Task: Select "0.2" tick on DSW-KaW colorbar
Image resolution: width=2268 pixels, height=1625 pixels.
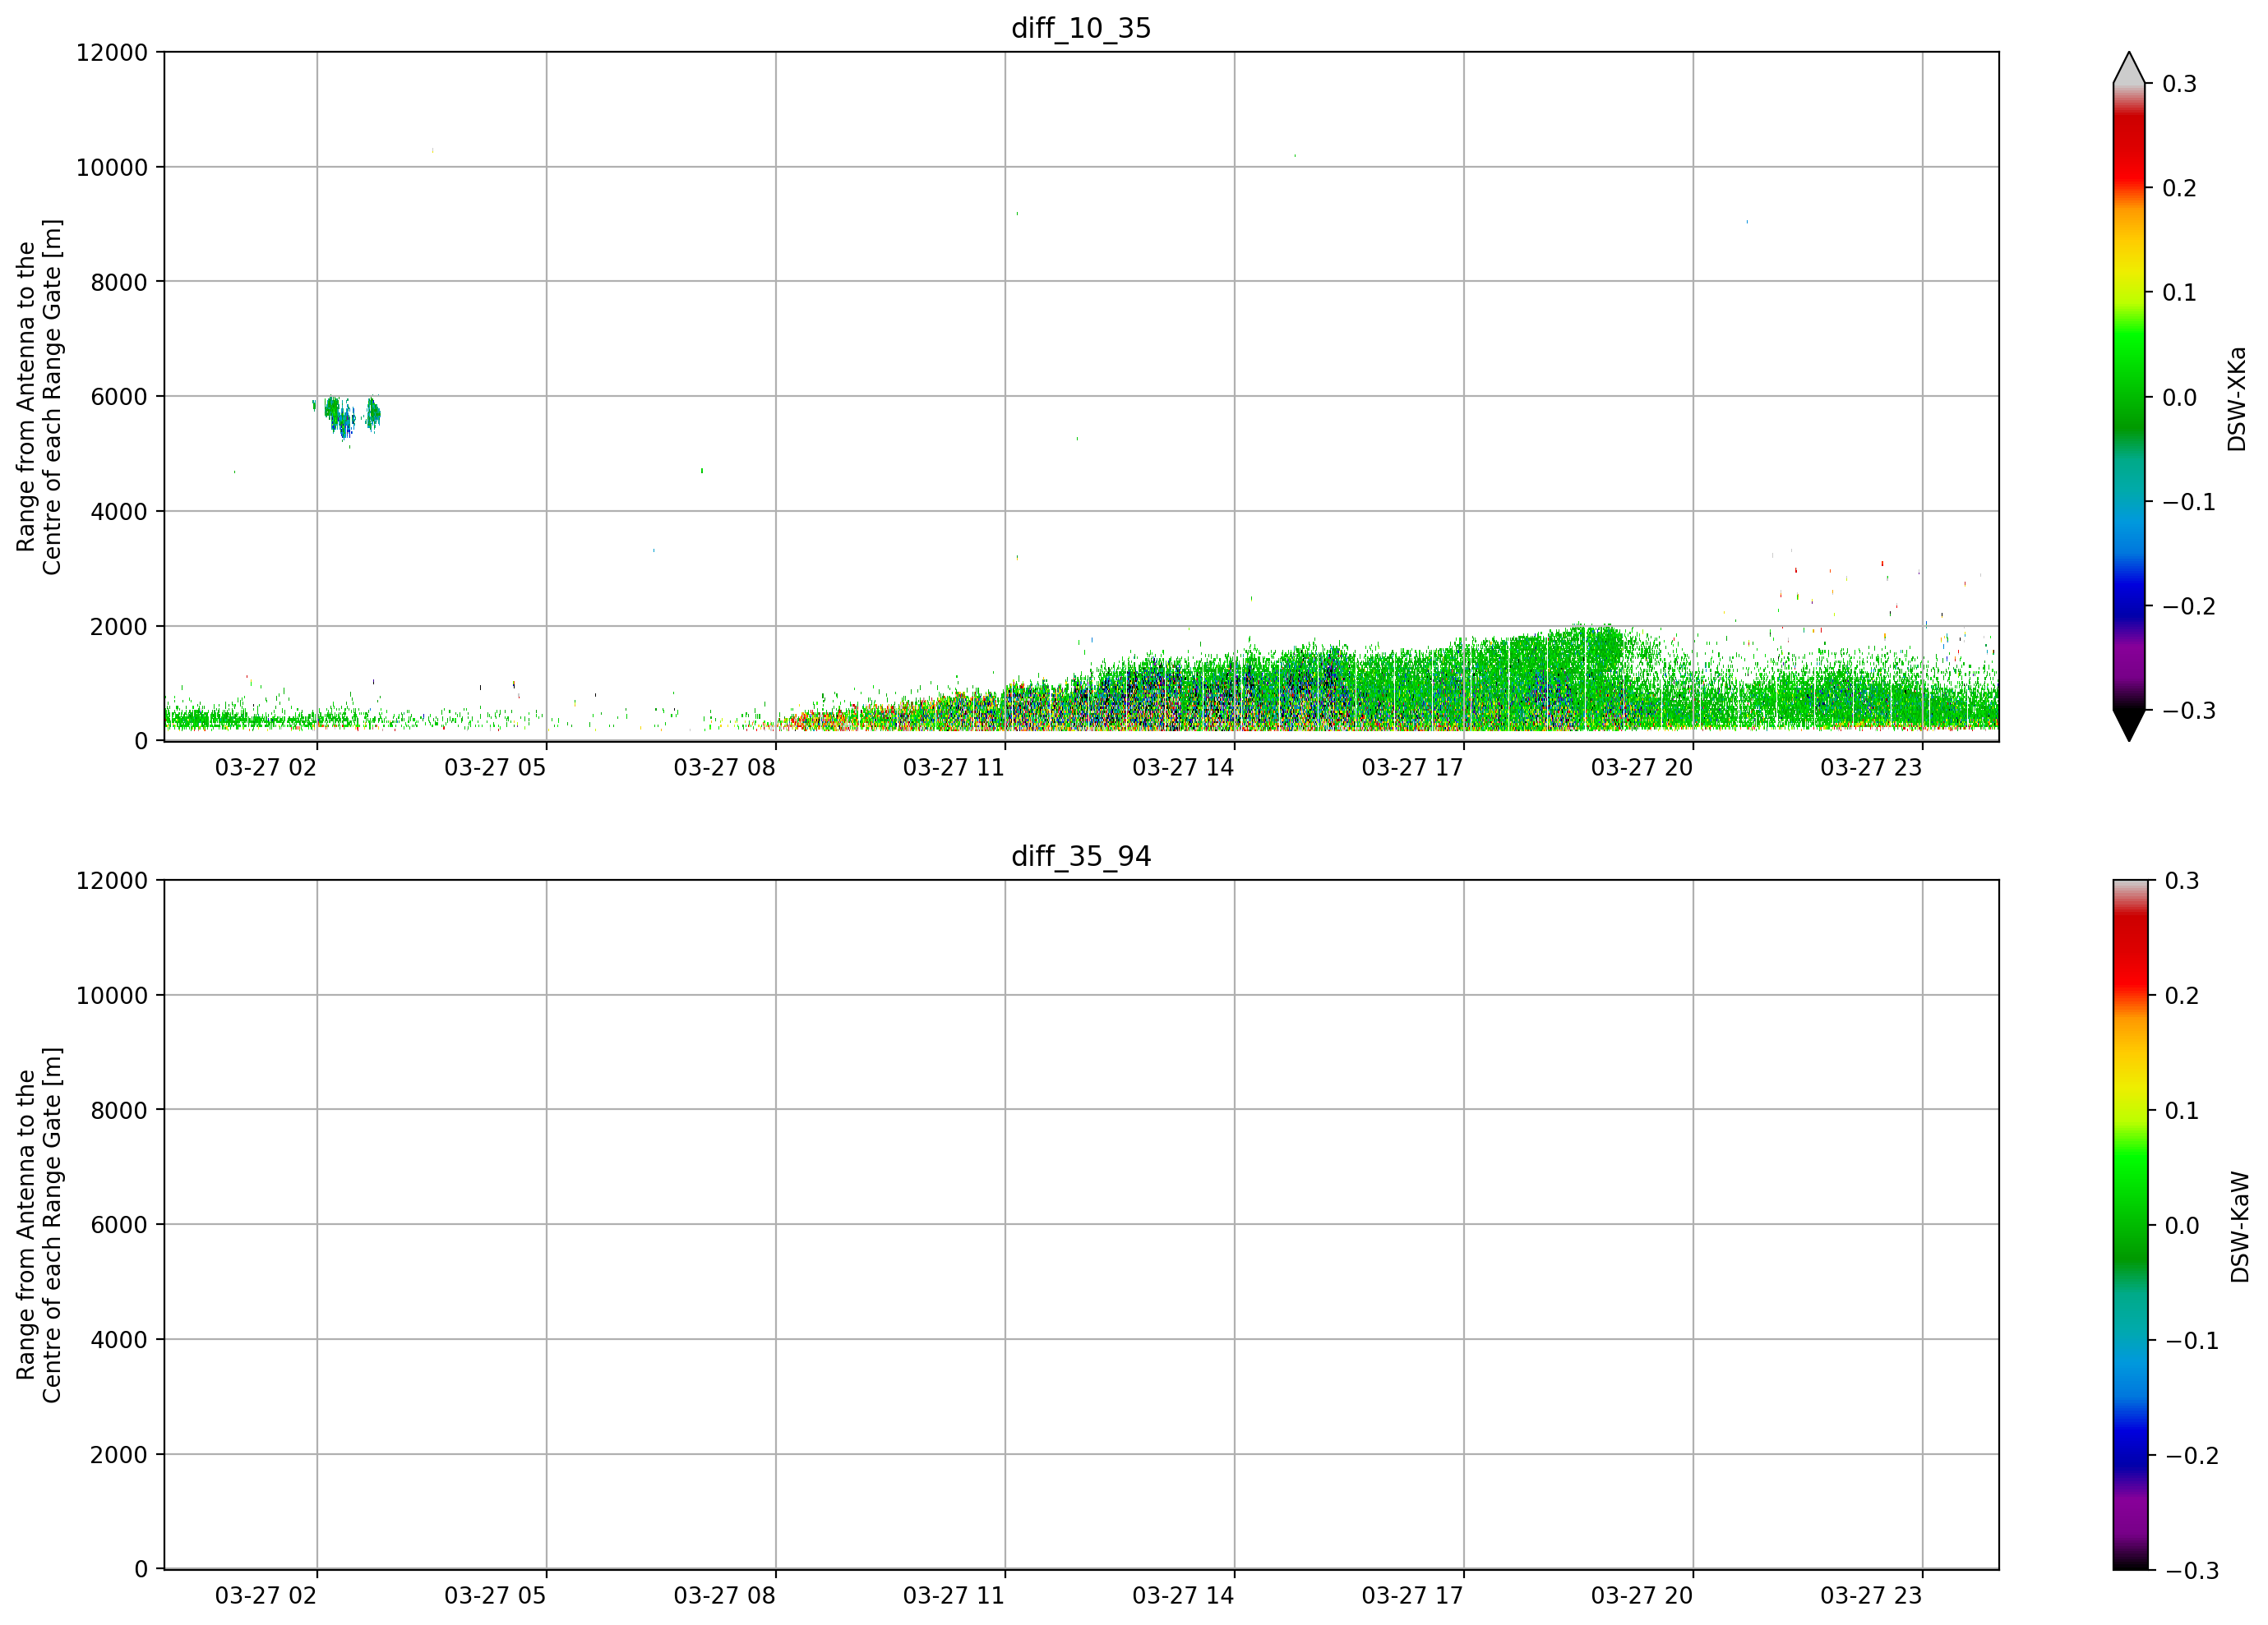Action: click(2182, 997)
